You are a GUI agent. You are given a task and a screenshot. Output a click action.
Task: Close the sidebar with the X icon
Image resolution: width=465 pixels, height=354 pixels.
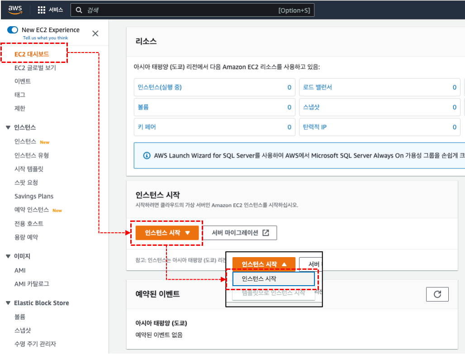pos(95,33)
